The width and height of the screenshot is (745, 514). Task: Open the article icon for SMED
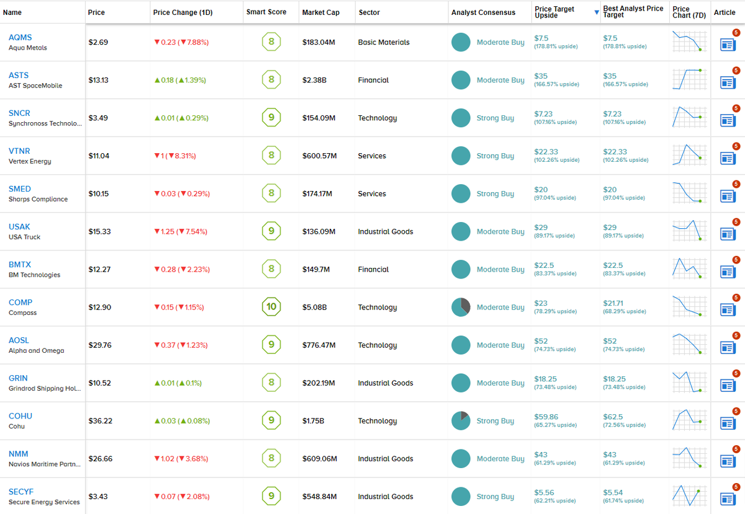coord(726,195)
